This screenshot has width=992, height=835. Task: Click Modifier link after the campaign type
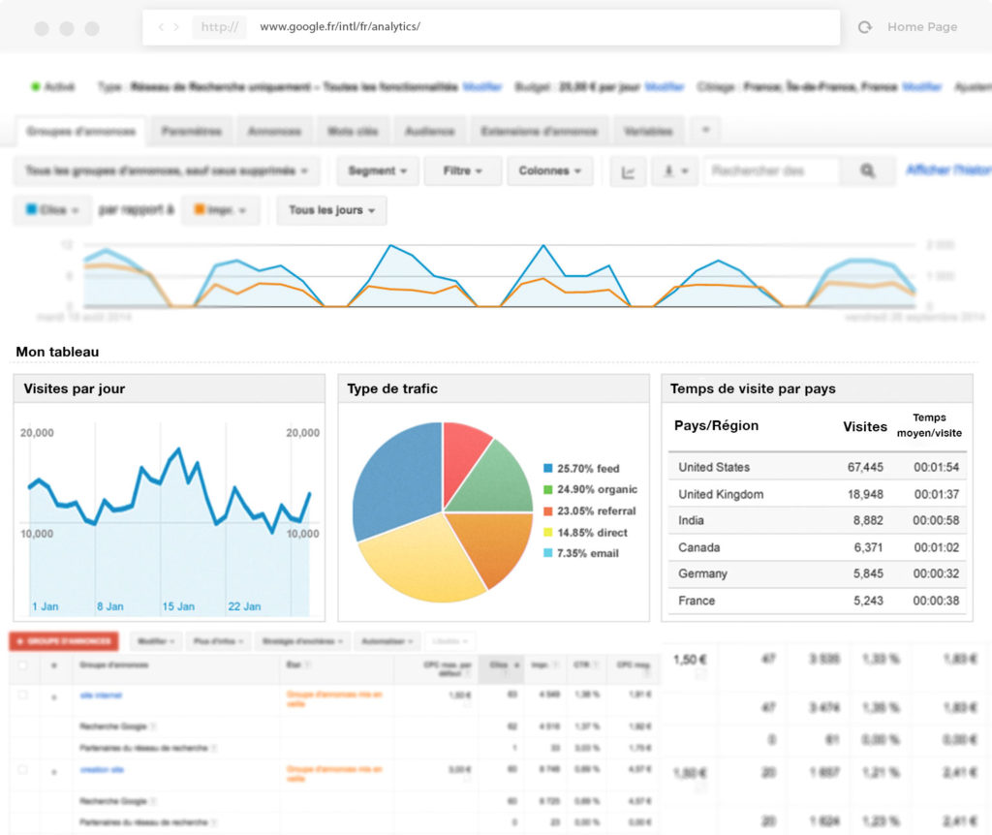pyautogui.click(x=482, y=86)
